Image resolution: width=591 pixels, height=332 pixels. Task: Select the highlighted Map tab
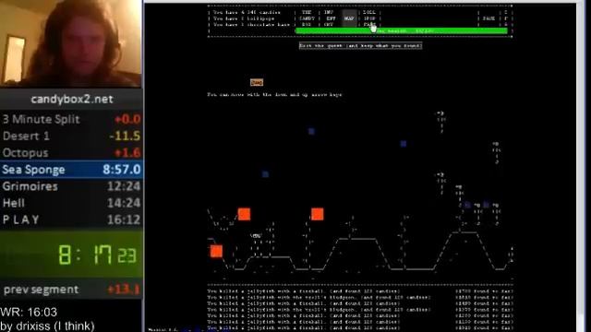point(349,18)
